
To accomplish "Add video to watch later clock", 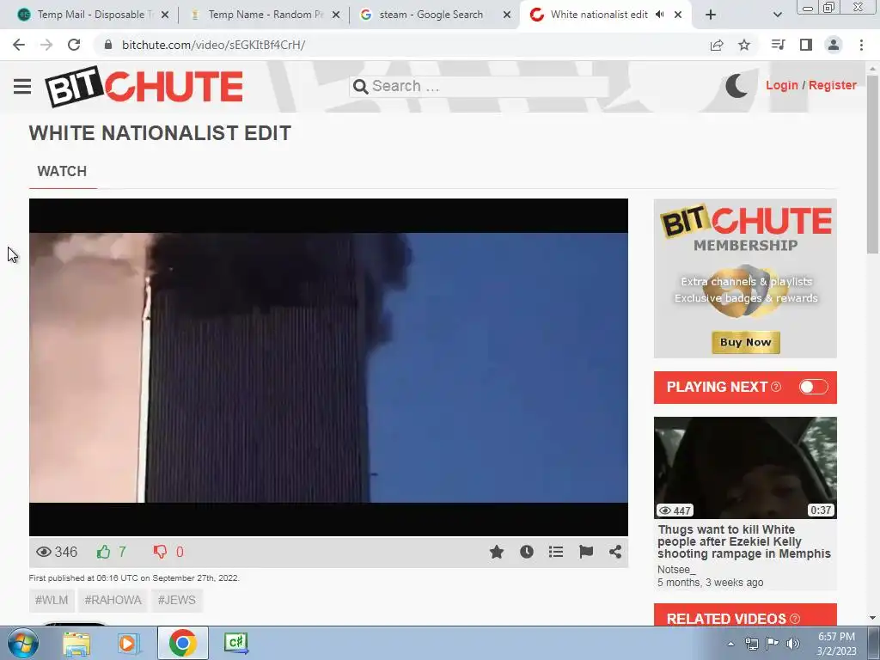I will pyautogui.click(x=527, y=552).
